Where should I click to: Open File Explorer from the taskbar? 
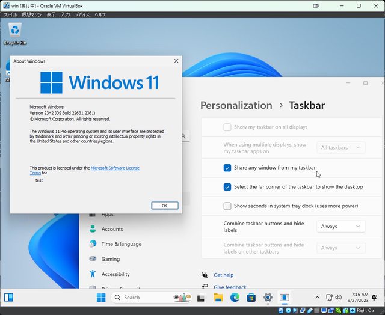pos(218,298)
